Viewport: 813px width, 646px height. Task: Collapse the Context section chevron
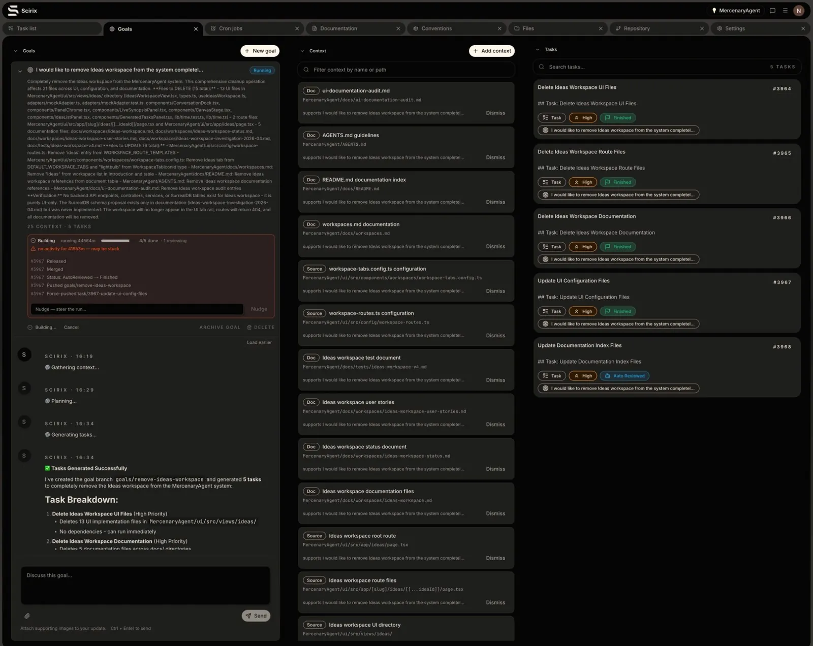[302, 51]
